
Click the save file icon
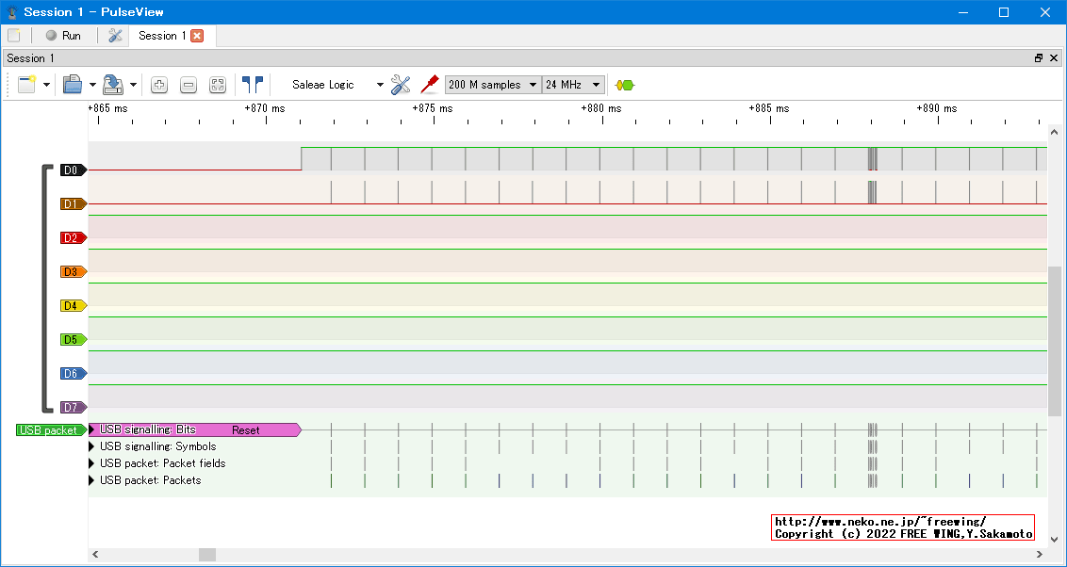point(113,85)
